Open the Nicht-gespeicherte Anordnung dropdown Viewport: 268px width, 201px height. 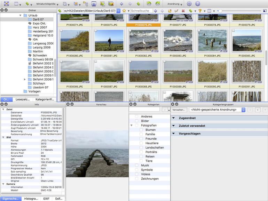[217, 110]
